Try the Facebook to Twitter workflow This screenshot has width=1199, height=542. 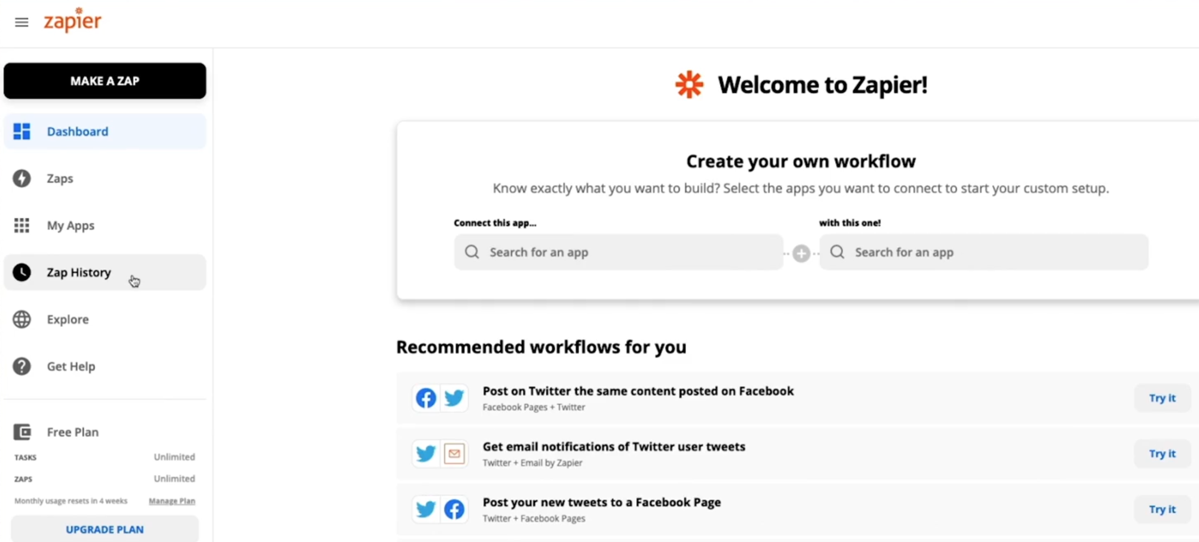click(x=1162, y=398)
